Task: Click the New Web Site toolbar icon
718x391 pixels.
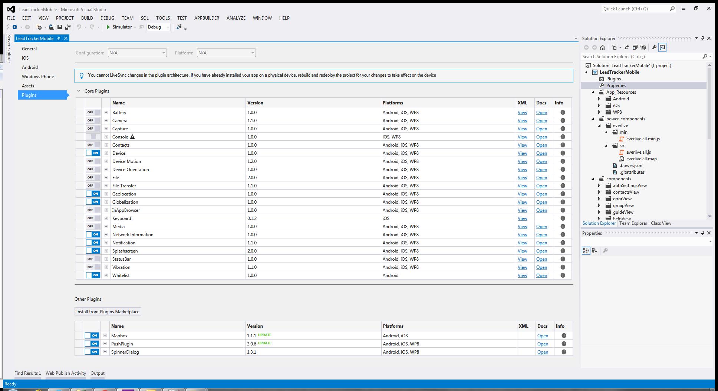Action: tap(39, 27)
